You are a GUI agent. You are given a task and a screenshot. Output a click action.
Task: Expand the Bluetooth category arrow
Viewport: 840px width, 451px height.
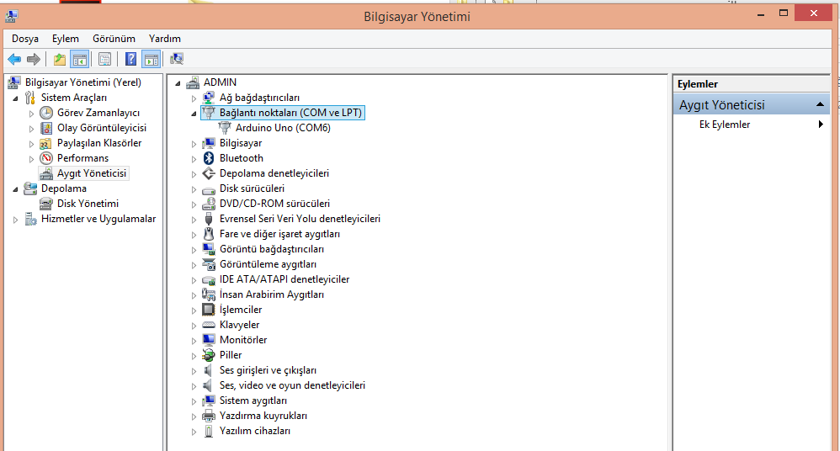click(x=194, y=159)
